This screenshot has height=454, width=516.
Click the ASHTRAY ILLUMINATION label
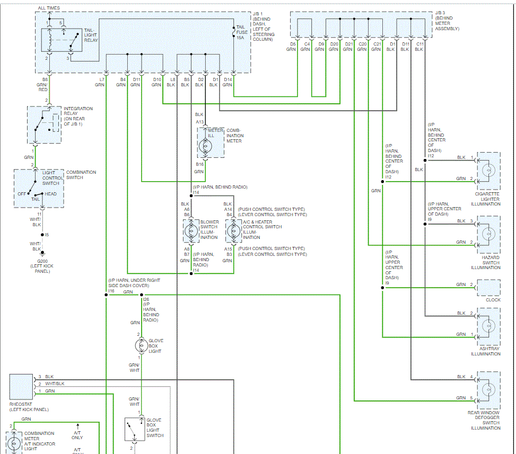486,351
